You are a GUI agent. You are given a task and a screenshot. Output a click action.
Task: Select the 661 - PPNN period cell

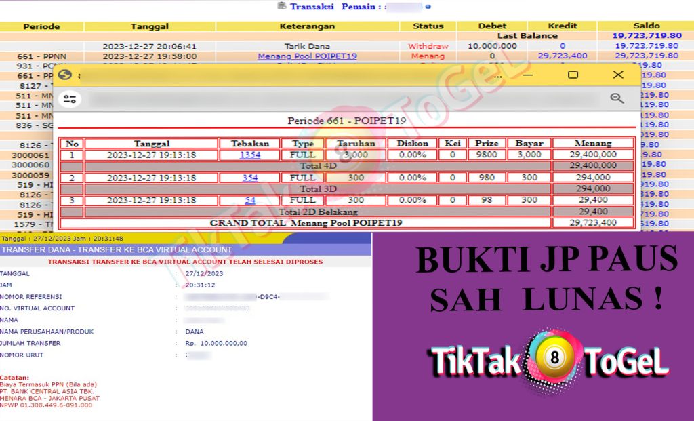point(41,56)
